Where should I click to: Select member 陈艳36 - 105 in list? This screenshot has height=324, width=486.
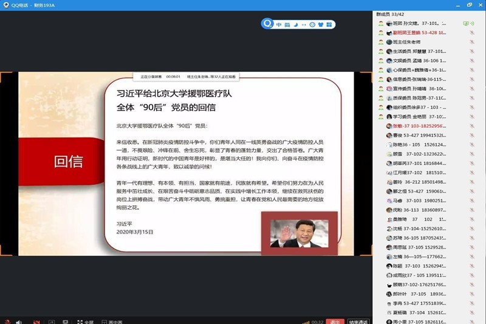click(428, 145)
